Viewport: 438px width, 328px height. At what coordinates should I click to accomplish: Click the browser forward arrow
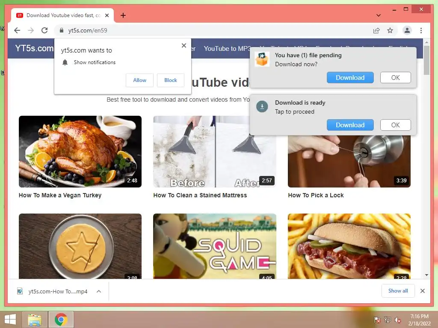pos(31,30)
